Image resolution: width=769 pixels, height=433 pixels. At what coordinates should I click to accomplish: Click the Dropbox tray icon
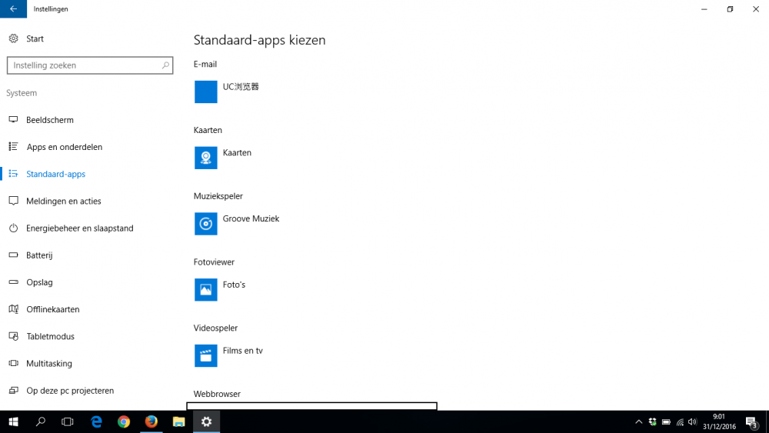[x=652, y=421]
